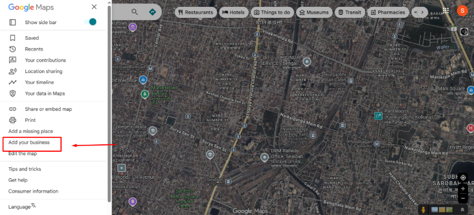Screen dimensions: 474x215
Task: Click the my location target icon
Action: [463, 178]
